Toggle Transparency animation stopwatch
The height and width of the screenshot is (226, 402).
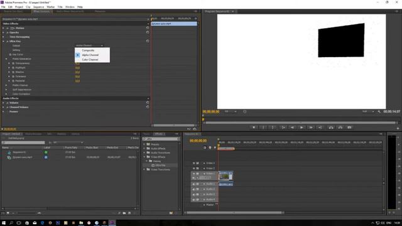[13, 63]
